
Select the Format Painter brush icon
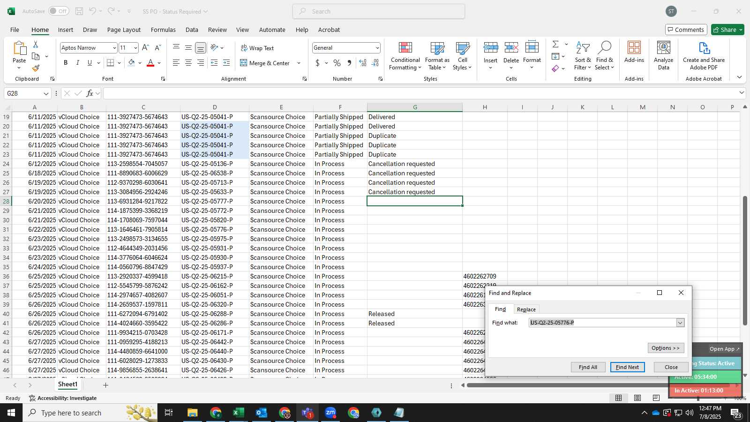click(36, 68)
